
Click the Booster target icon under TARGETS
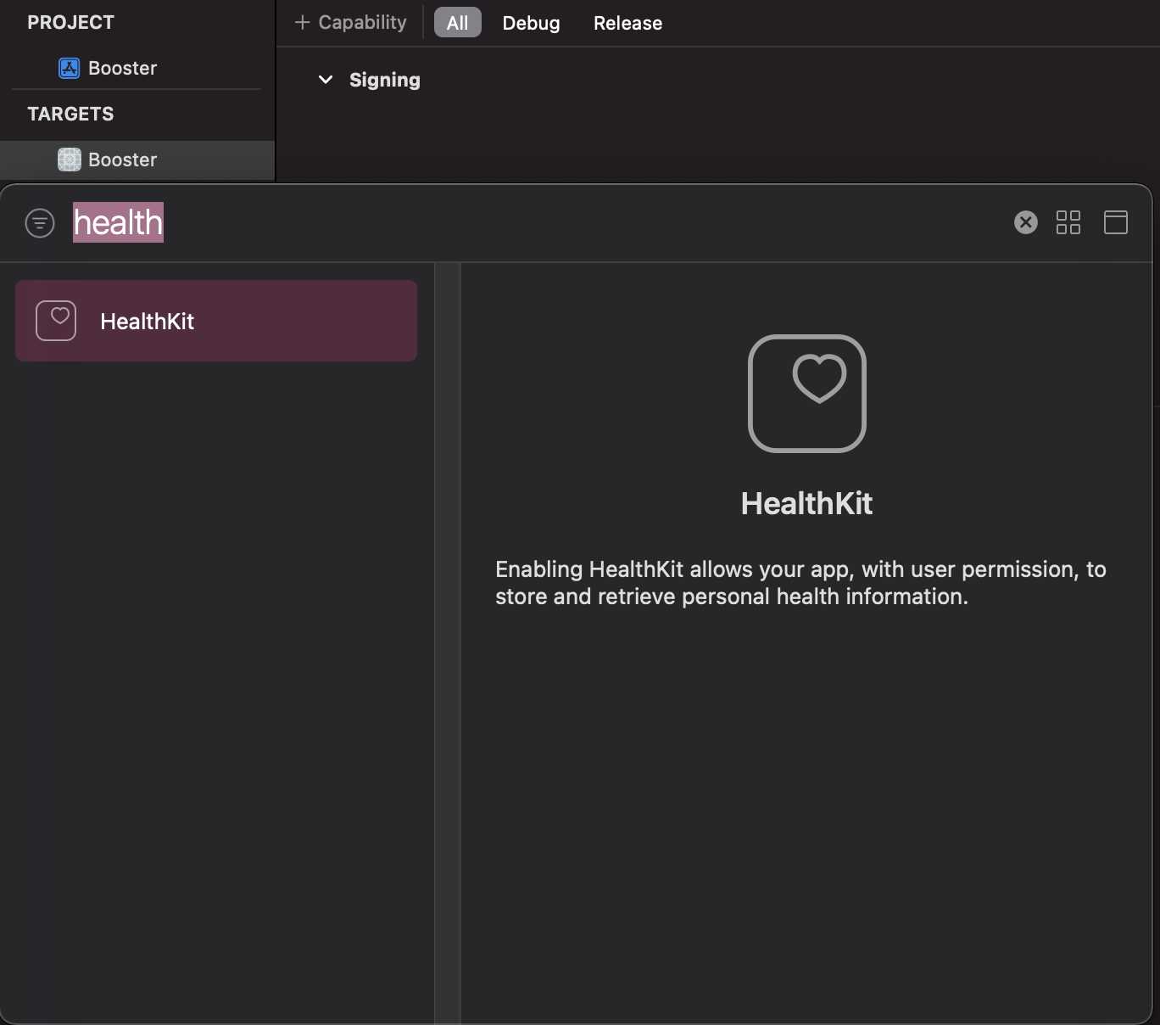click(x=68, y=160)
